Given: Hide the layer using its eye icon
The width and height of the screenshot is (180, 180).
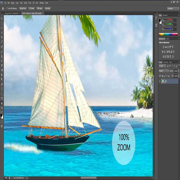Looking at the screenshot, I should pos(160,81).
